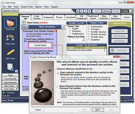The width and height of the screenshot is (135, 114).
Task: Switch to Employment tab
Action: pyautogui.click(x=48, y=17)
